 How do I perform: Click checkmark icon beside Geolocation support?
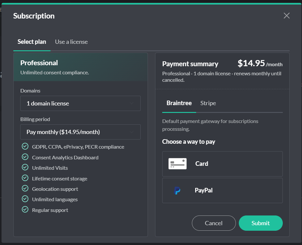[25, 189]
